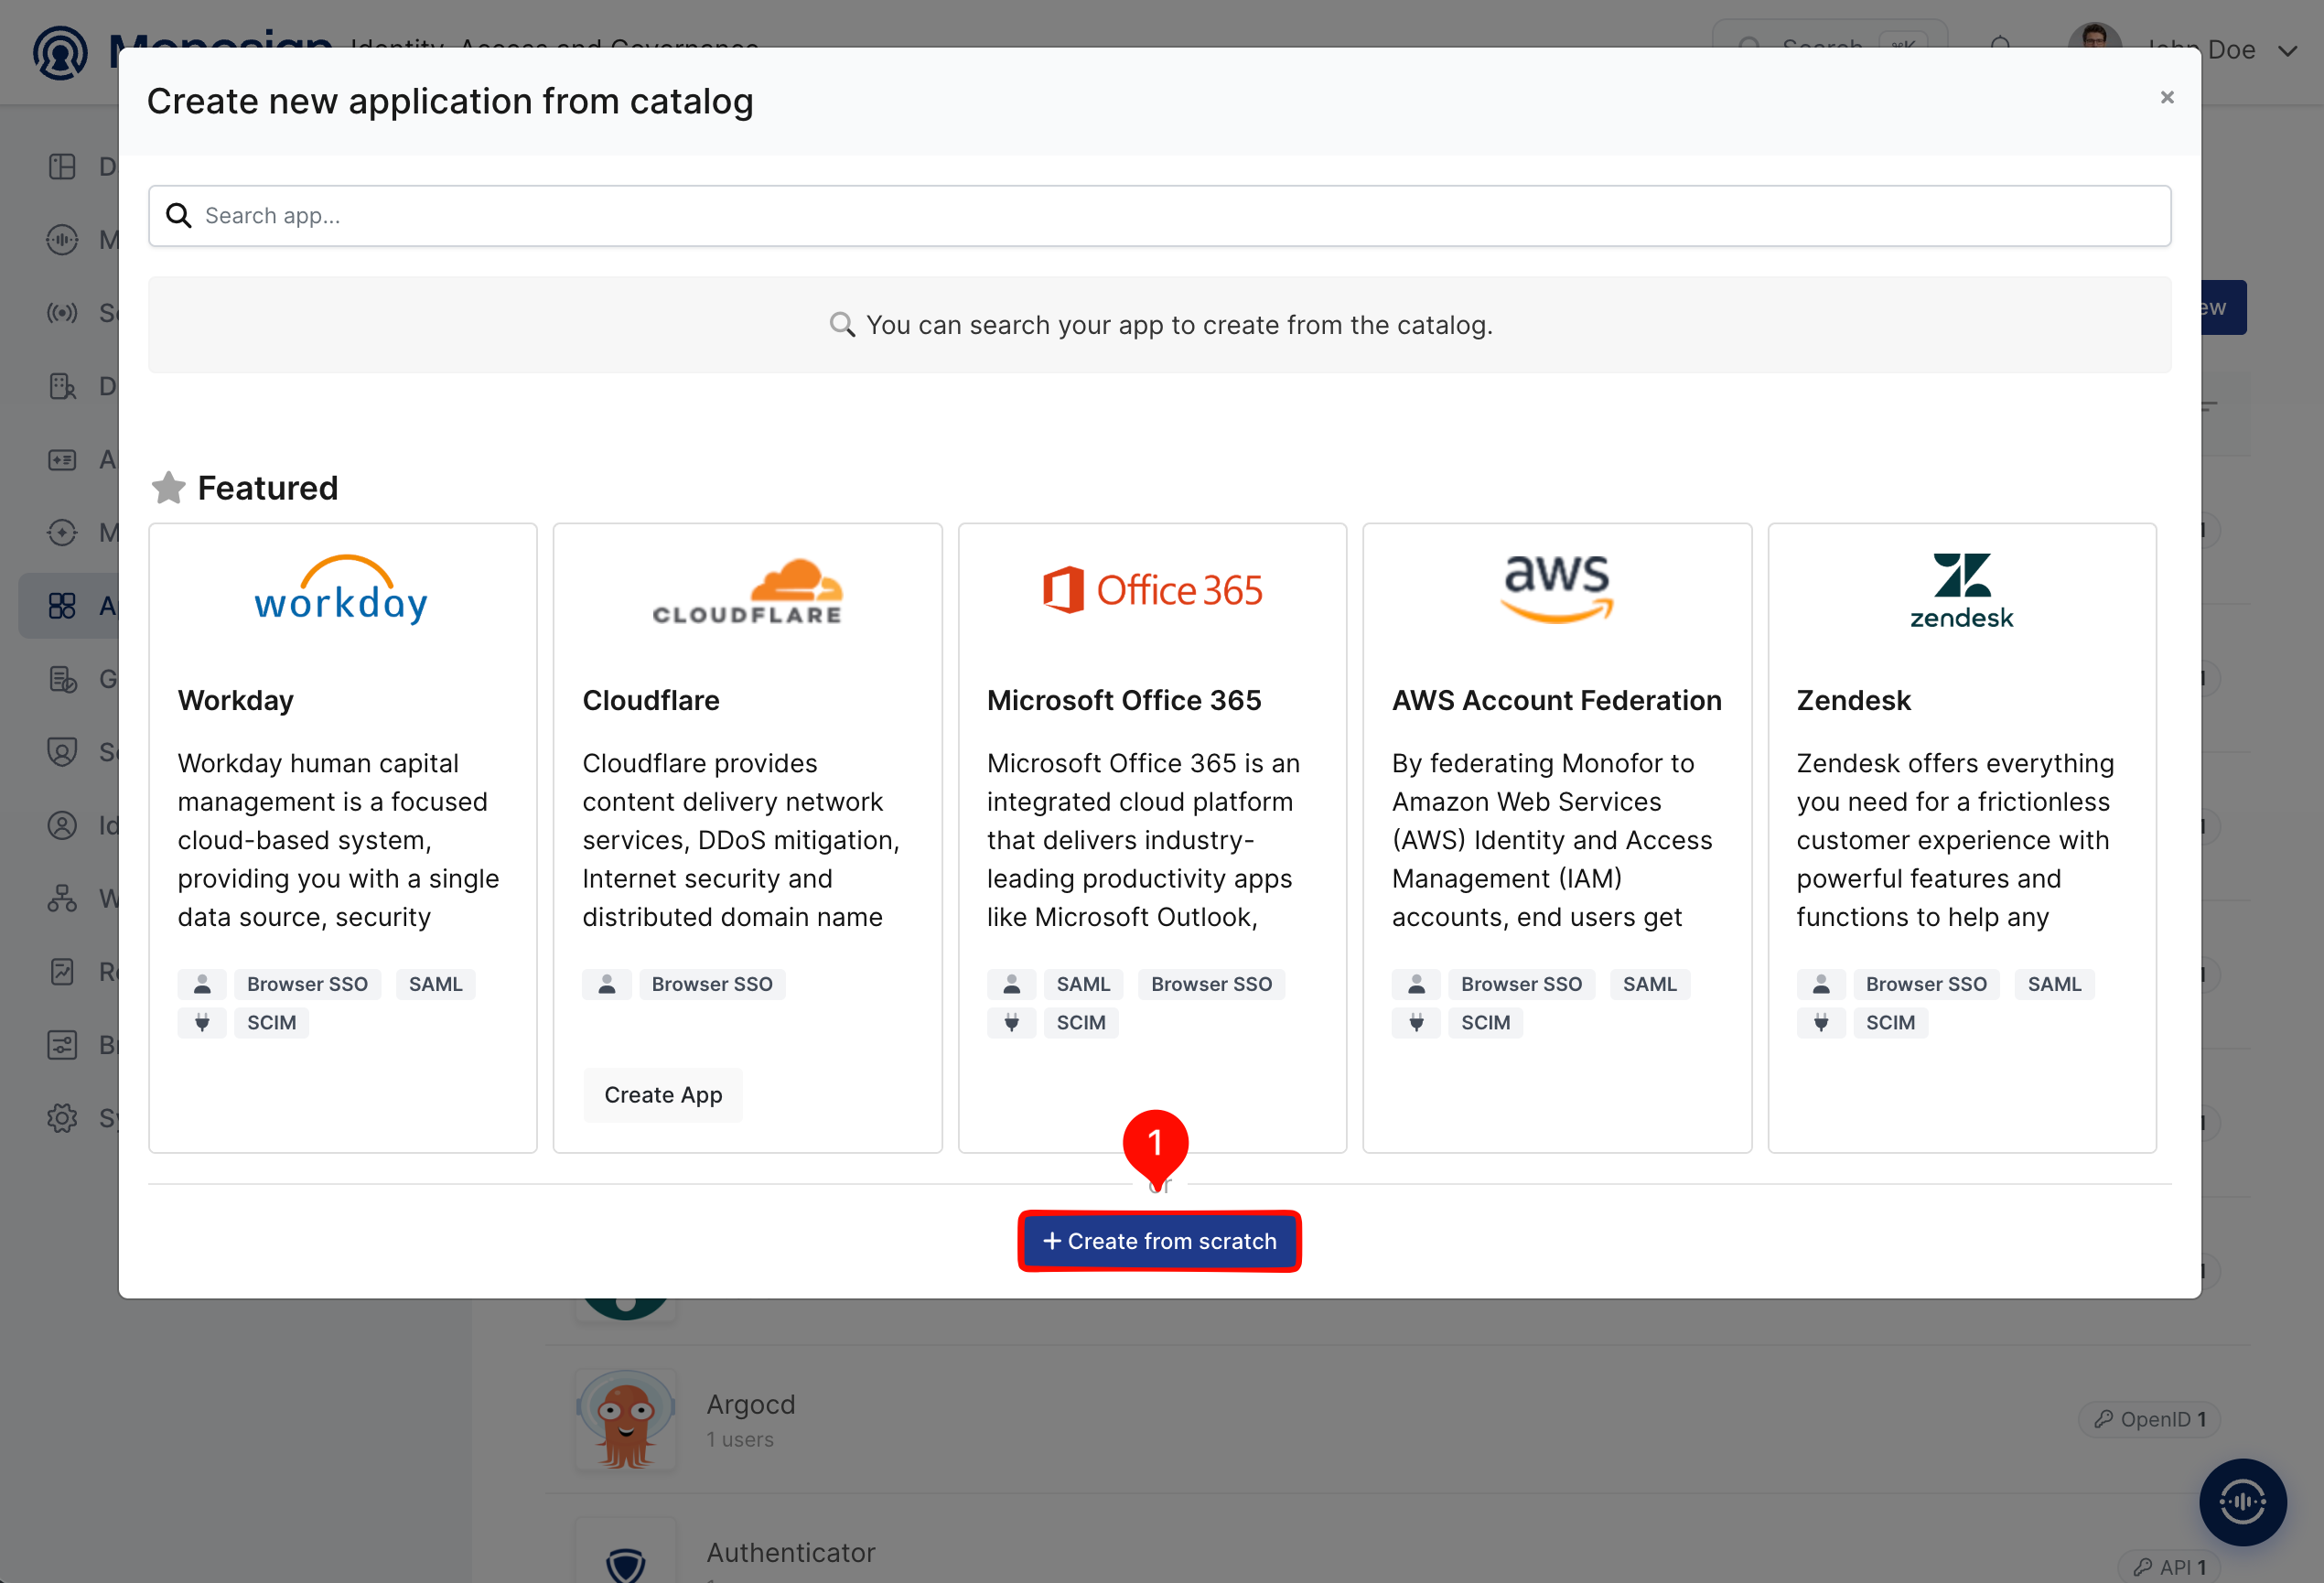Click the user icon on AWS card

tap(1416, 984)
